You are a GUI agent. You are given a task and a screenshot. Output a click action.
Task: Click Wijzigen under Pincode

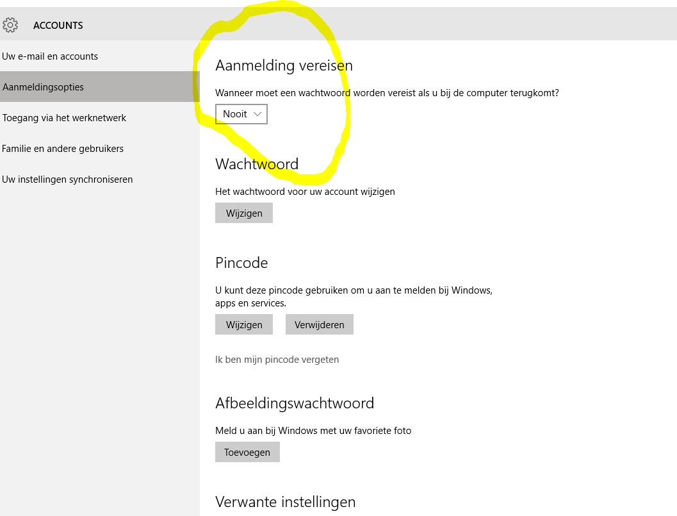point(244,324)
